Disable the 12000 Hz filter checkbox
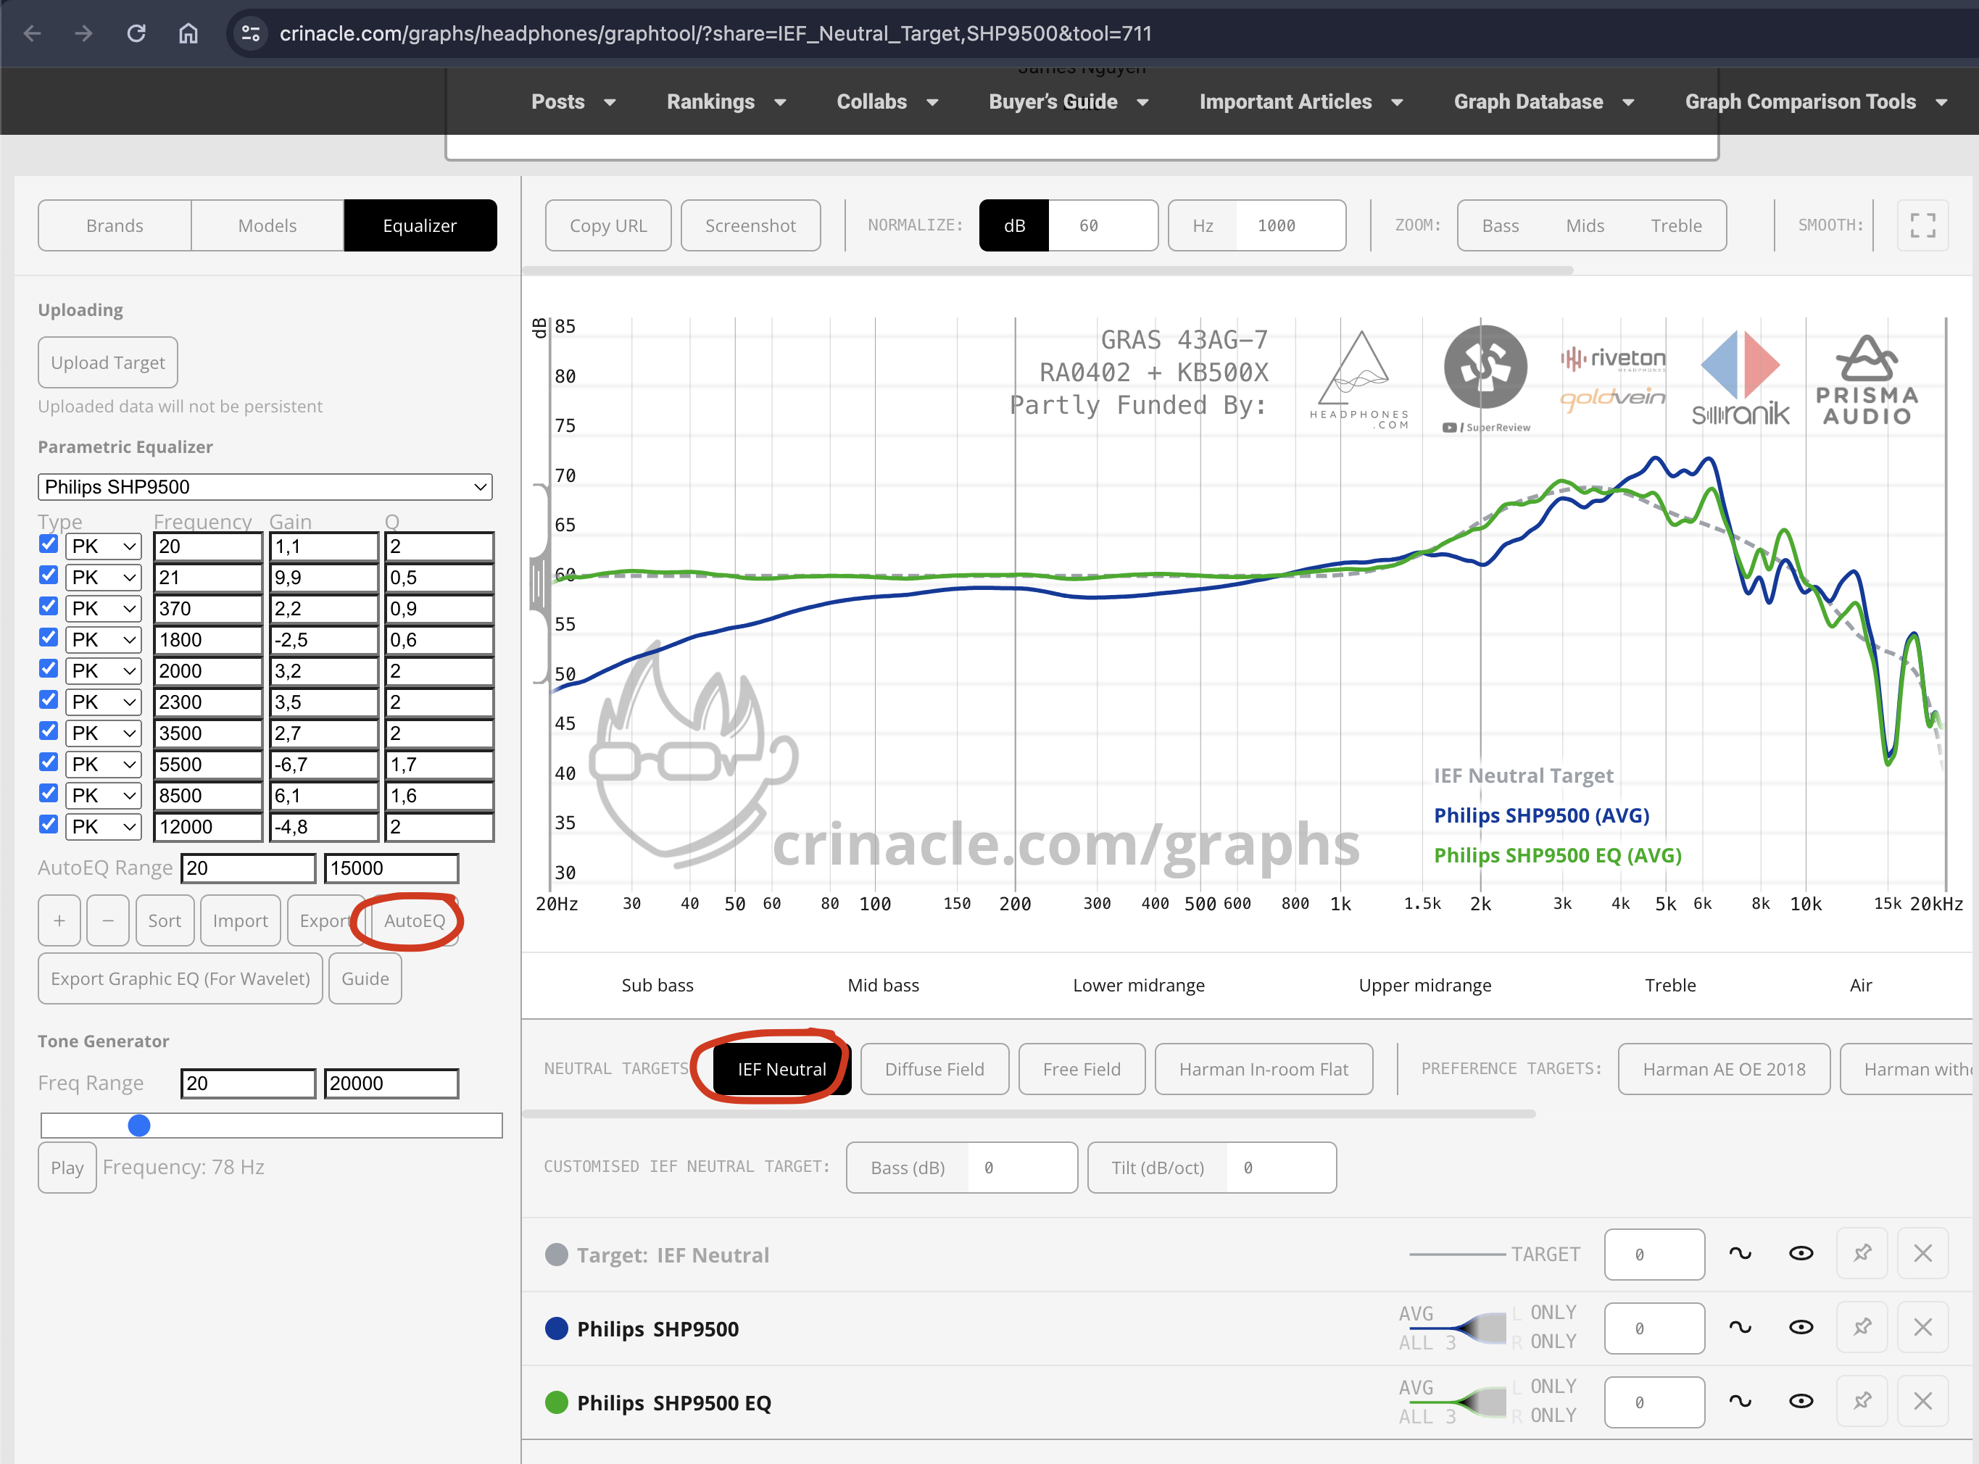1979x1464 pixels. coord(49,824)
